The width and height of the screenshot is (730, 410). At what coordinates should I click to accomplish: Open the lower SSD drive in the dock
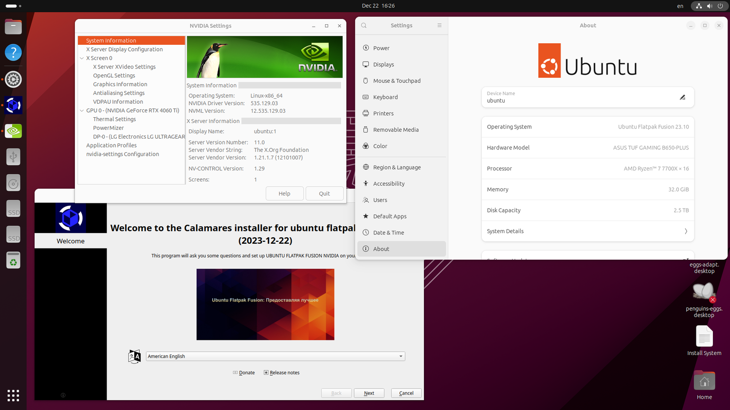tap(13, 235)
